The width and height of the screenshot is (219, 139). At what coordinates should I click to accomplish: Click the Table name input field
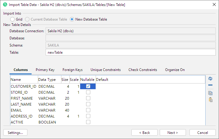tap(130, 52)
